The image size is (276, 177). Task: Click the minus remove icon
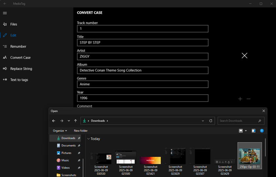pos(248,99)
